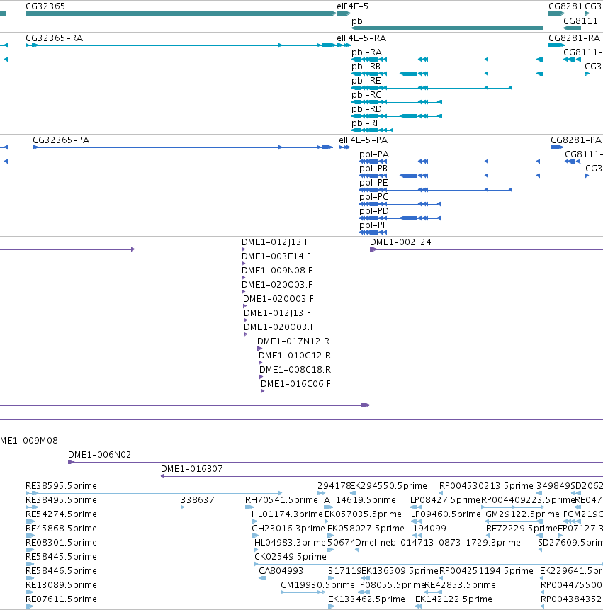Select the CG32365 gene bar
This screenshot has height=610, width=603.
tap(181, 13)
